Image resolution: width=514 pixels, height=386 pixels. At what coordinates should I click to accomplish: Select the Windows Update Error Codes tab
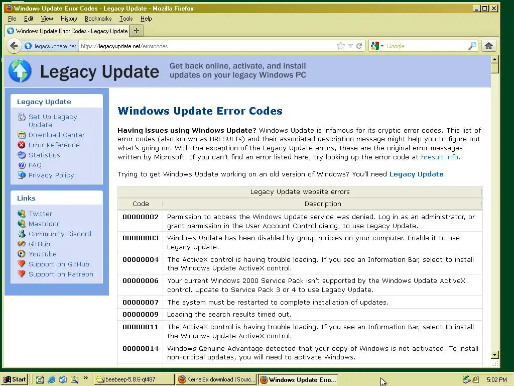(67, 31)
